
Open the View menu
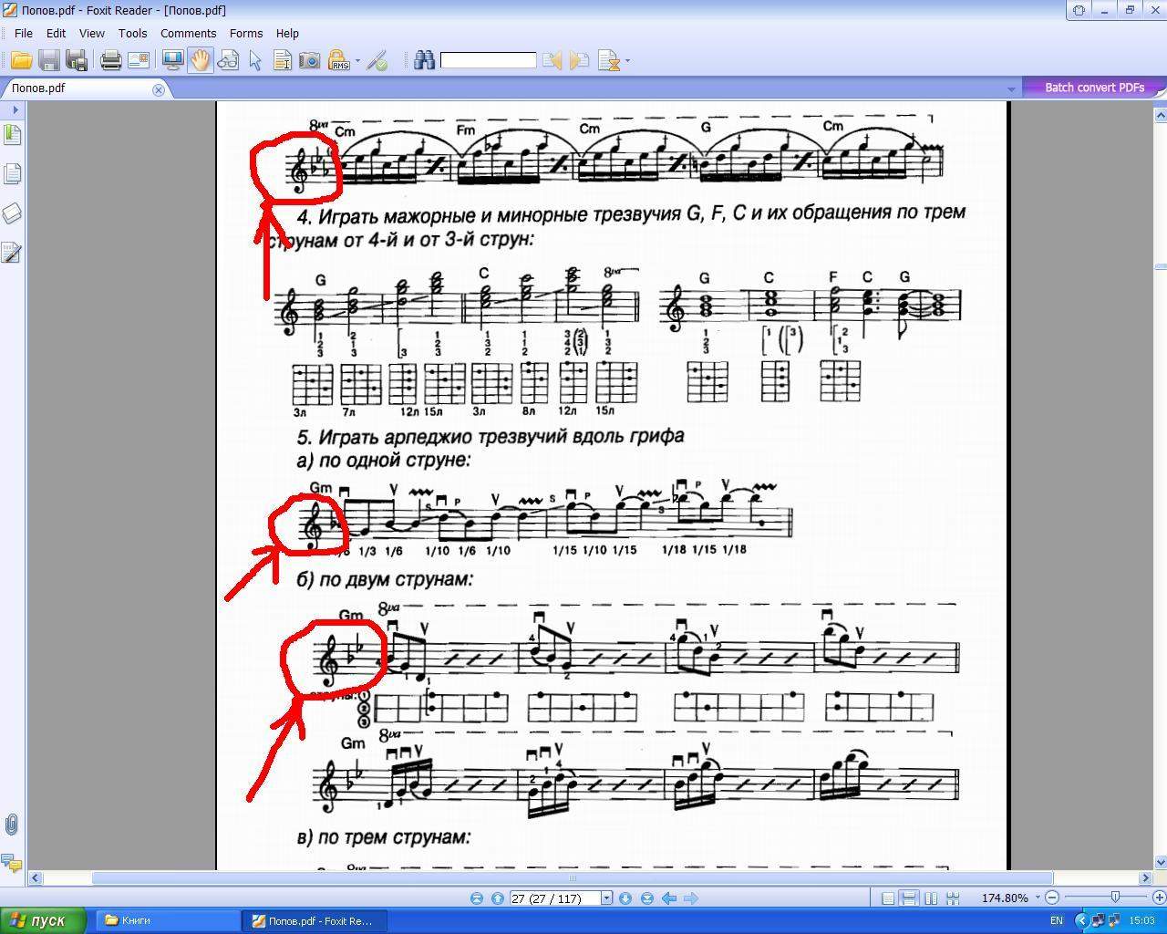(91, 33)
